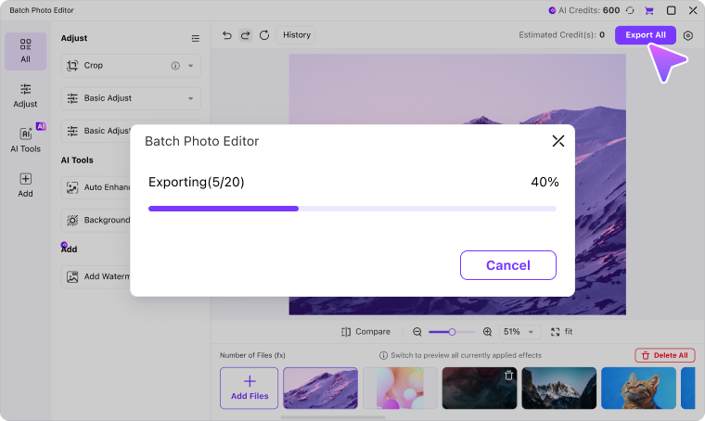Click the thumbnail strip horizontal scrollbar
The image size is (705, 421).
tap(333, 417)
